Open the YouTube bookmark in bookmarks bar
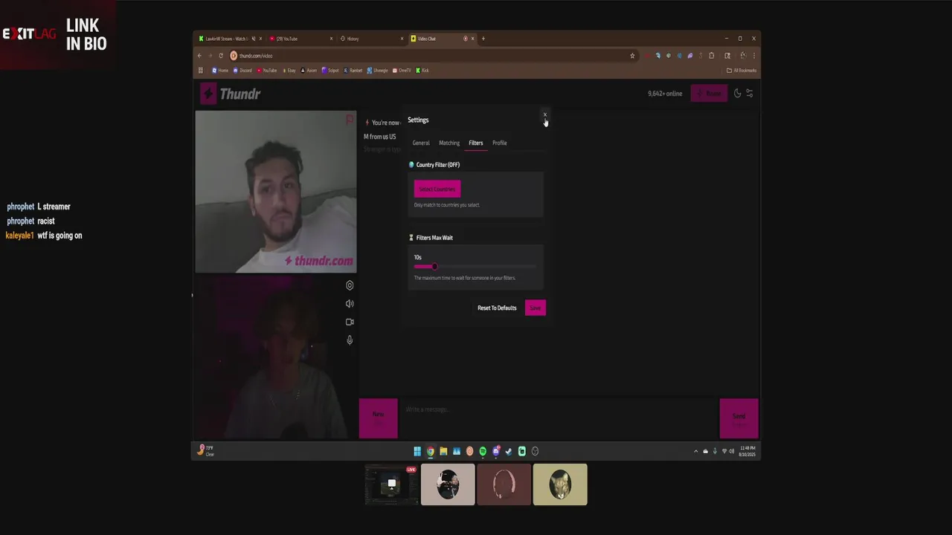 [x=266, y=71]
